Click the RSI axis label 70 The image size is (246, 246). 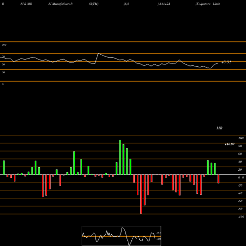pyautogui.click(x=3, y=57)
